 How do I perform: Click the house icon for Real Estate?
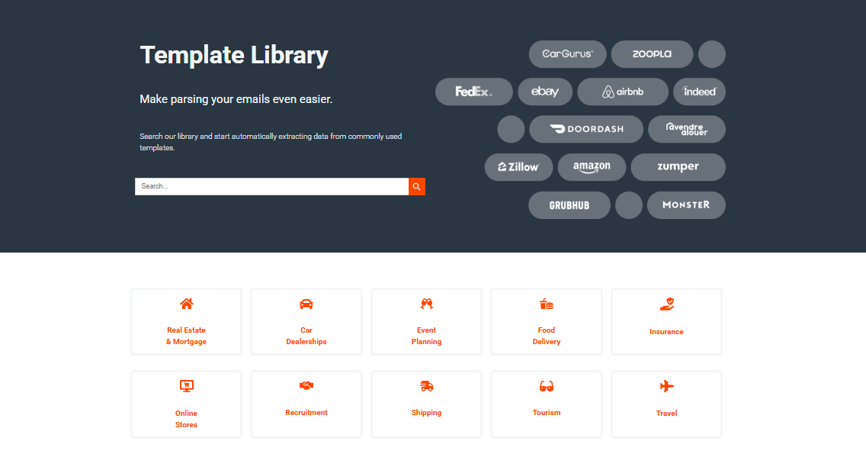pyautogui.click(x=187, y=304)
